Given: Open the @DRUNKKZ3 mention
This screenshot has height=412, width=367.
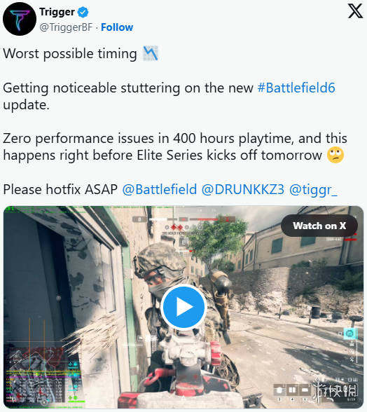Looking at the screenshot, I should [243, 190].
